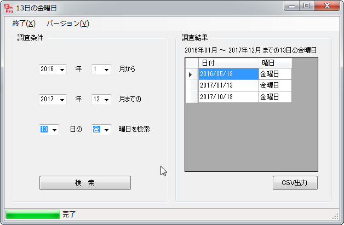This screenshot has width=344, height=225.
Task: Open the 終了(X) menu
Action: tap(24, 23)
